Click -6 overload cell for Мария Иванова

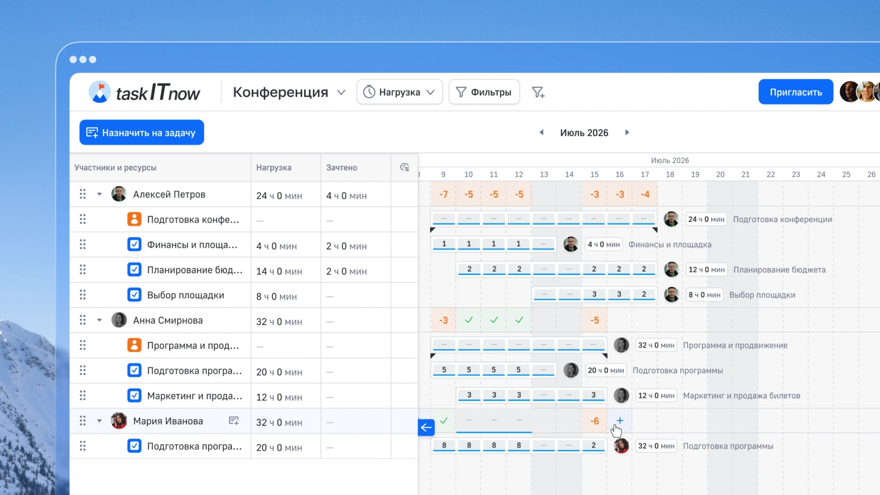coord(595,421)
